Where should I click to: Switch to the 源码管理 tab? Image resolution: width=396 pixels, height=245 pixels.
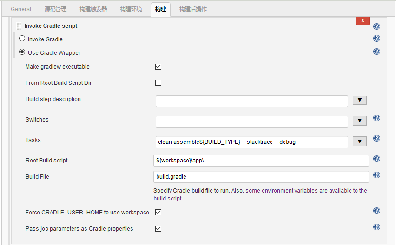coord(55,9)
